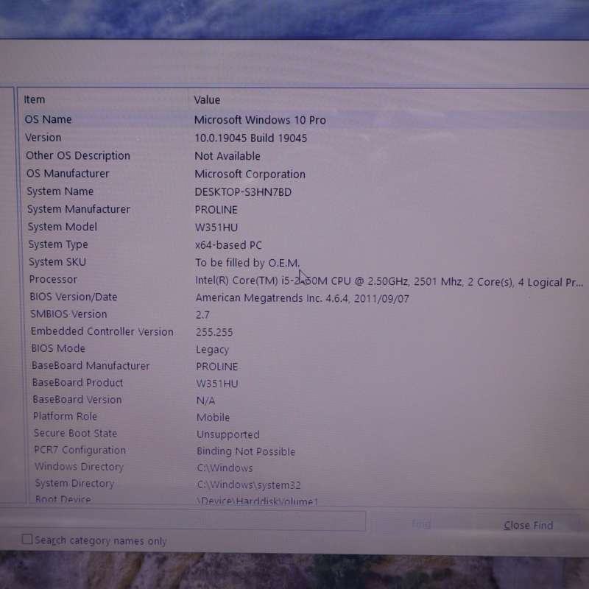Image resolution: width=589 pixels, height=589 pixels.
Task: Select the BaseBoard Version row
Action: coord(77,399)
